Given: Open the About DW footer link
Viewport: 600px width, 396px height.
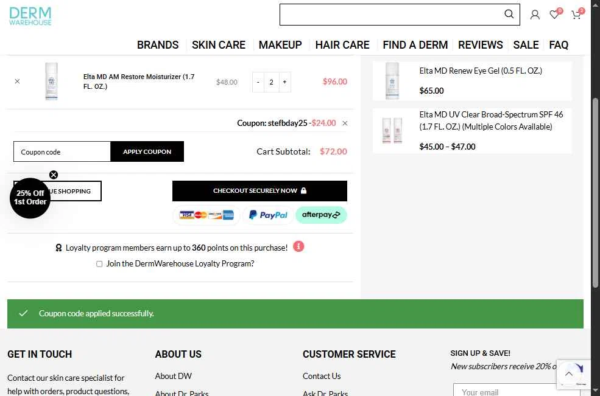Looking at the screenshot, I should pyautogui.click(x=173, y=376).
